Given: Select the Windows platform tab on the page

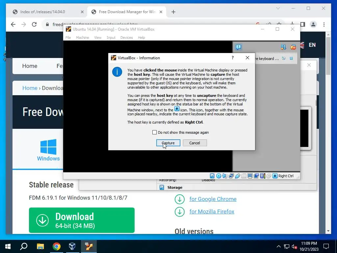Looking at the screenshot, I should coord(48,150).
